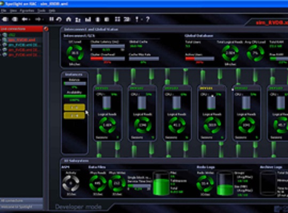Click the Live connections red header
The width and height of the screenshot is (288, 213).
(21, 29)
